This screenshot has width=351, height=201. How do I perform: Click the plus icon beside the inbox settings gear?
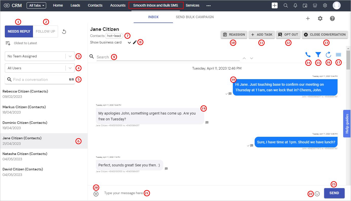[x=308, y=18]
